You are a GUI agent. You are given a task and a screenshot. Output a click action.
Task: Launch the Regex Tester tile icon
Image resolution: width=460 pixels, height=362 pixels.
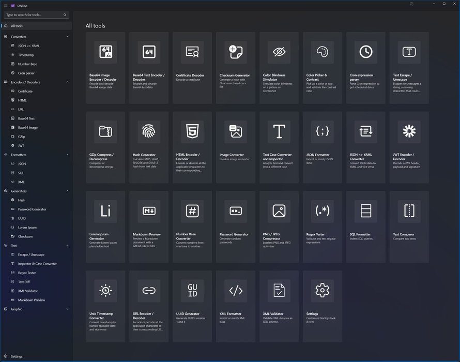[322, 211]
